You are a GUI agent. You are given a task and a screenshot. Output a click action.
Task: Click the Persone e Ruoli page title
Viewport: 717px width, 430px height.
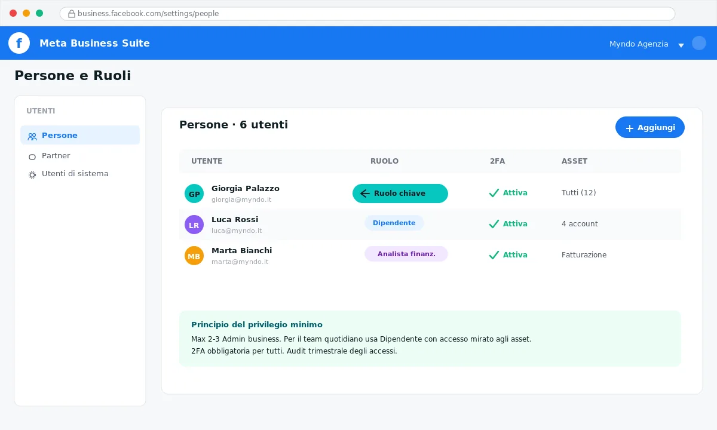(72, 76)
